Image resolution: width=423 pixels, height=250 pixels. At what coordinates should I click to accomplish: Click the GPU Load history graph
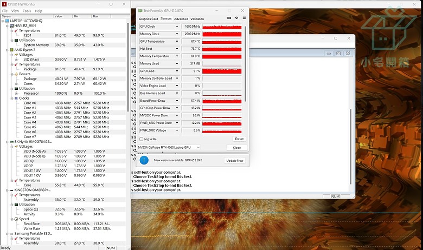coord(222,71)
